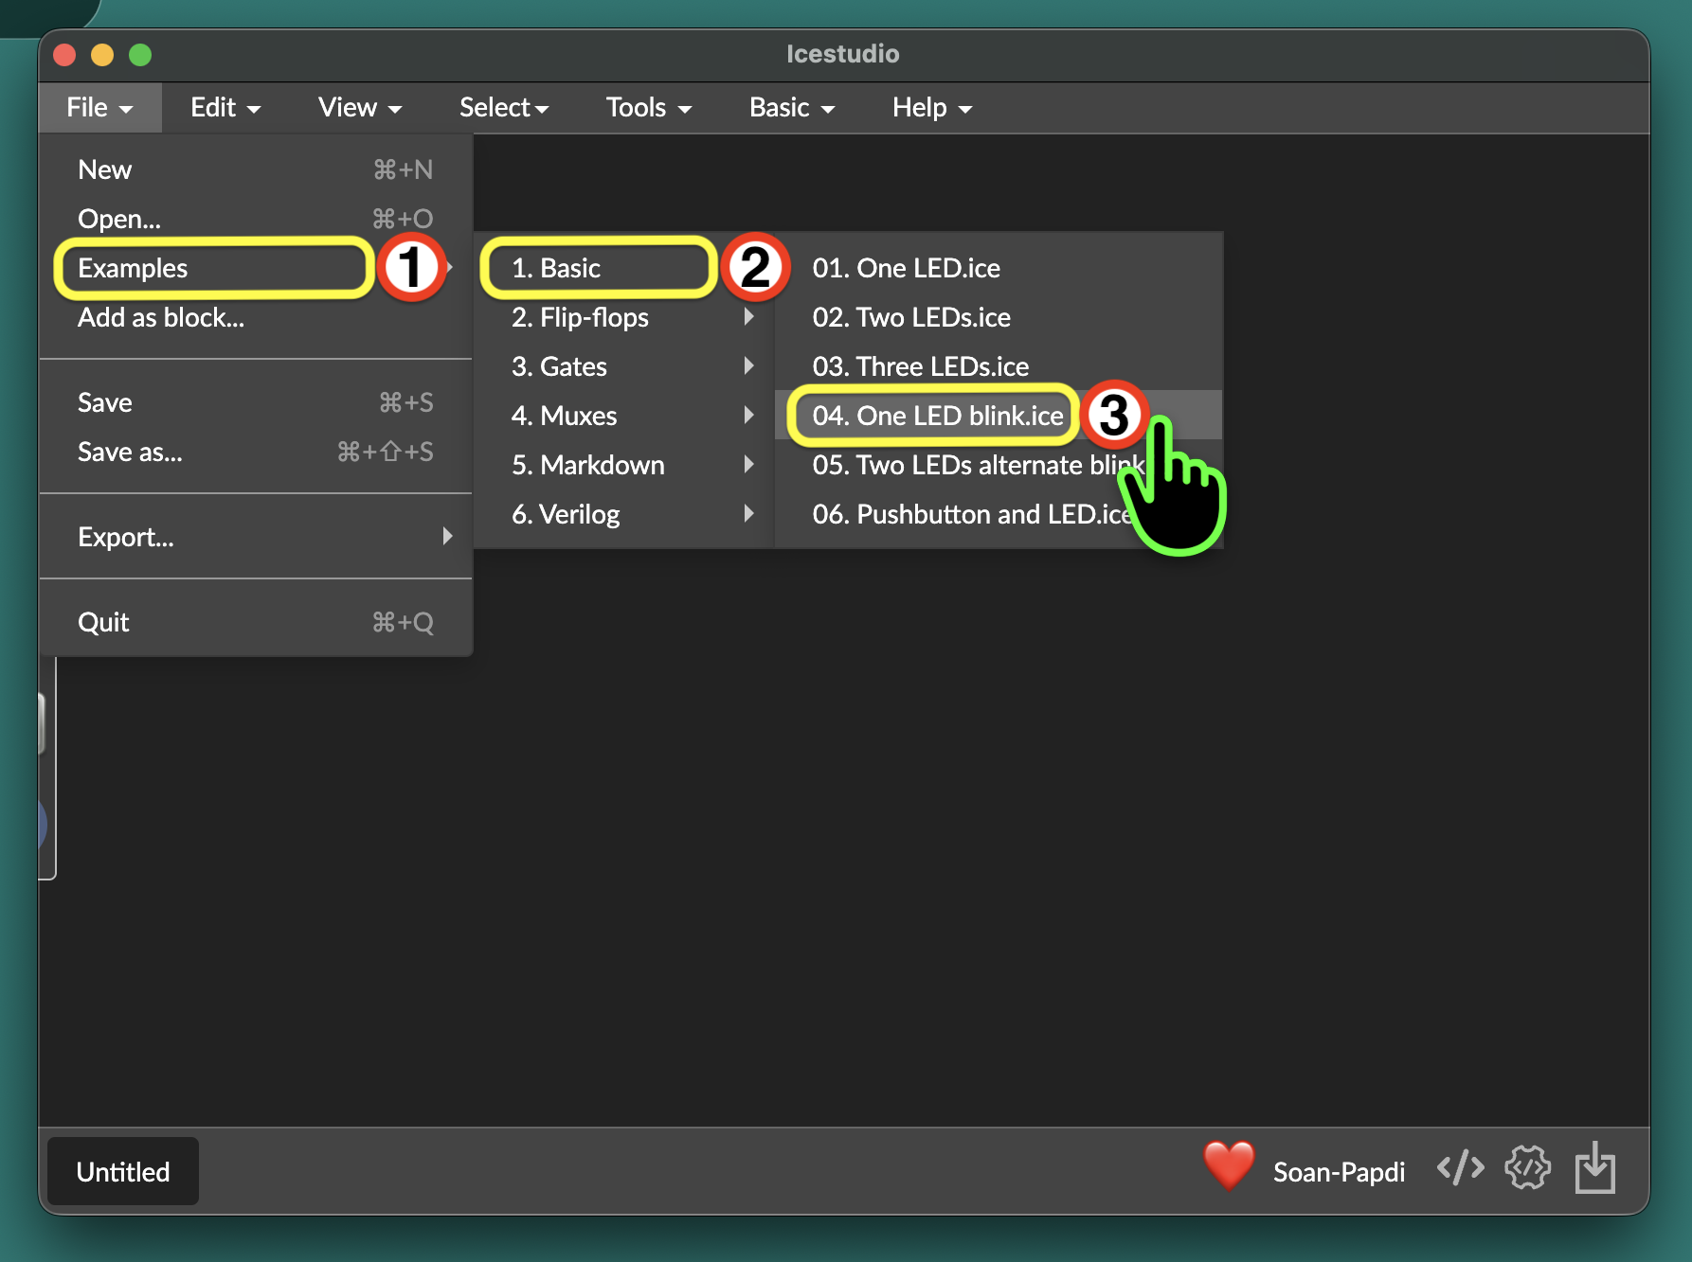Click the red heart icon
The width and height of the screenshot is (1692, 1262).
[x=1229, y=1165]
